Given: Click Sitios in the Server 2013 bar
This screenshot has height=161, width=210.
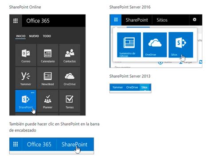Looking at the screenshot, I should 144,87.
